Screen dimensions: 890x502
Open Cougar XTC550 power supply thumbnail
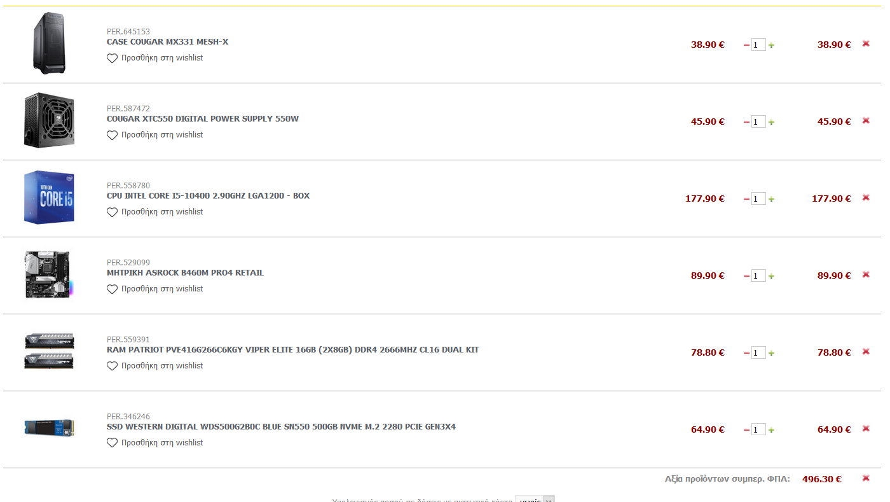[49, 120]
